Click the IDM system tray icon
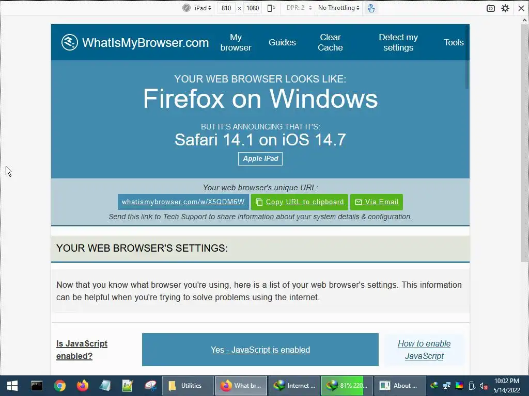This screenshot has height=396, width=529. click(x=434, y=386)
